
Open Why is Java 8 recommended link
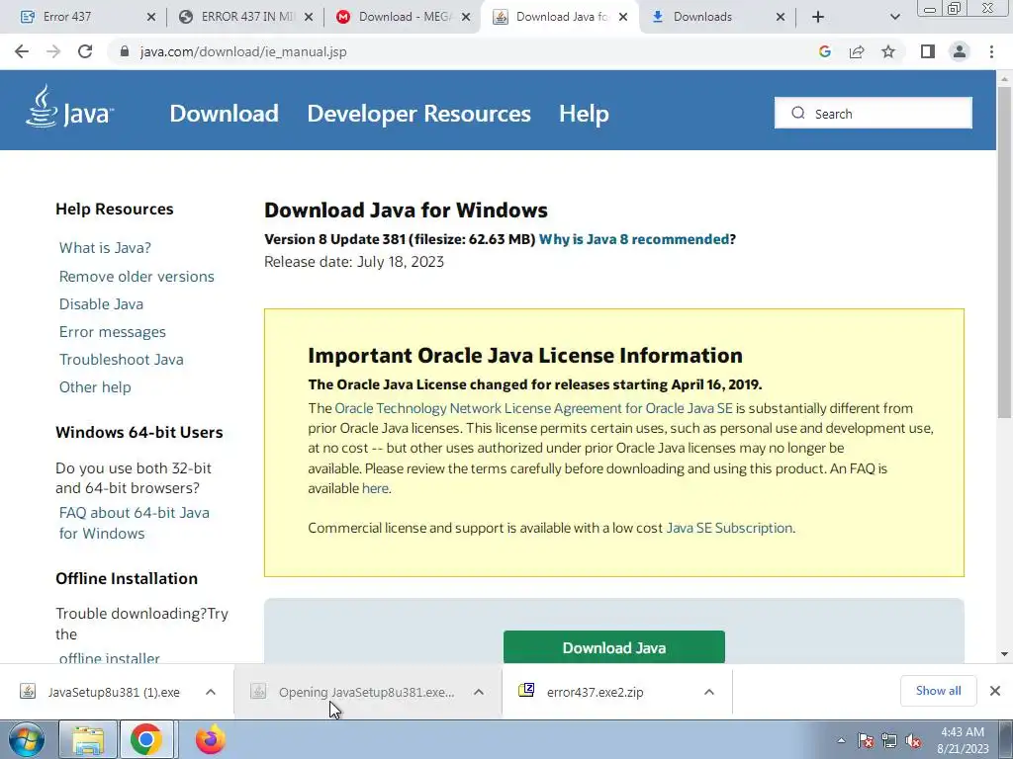click(x=634, y=239)
